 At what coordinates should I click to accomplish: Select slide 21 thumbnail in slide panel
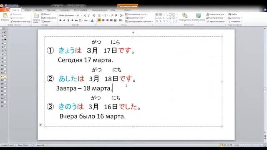[5, 106]
